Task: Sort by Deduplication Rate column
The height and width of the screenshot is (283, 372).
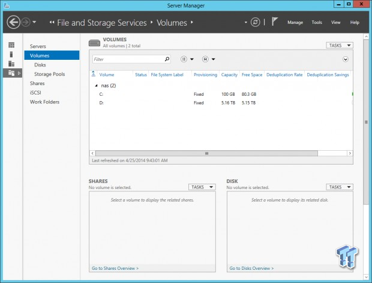Action: 284,75
